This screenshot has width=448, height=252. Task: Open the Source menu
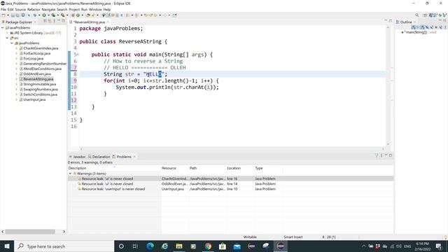pyautogui.click(x=20, y=9)
